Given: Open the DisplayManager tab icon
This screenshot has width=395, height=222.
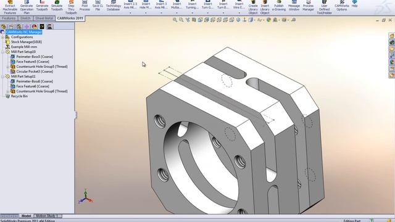Looking at the screenshot, I should point(35,27).
